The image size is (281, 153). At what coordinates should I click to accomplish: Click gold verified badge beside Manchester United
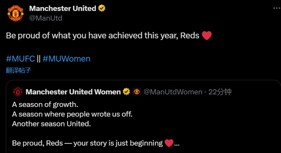point(102,8)
